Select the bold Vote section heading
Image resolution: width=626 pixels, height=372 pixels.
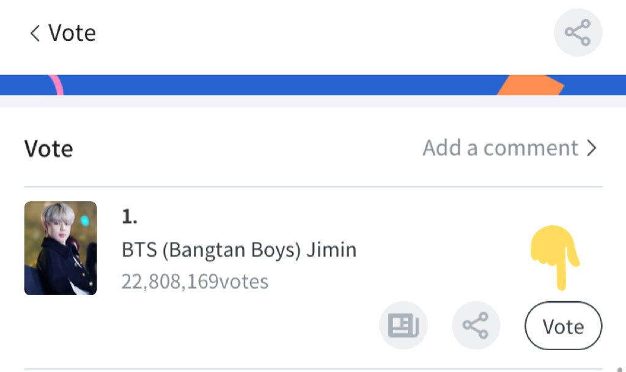(49, 149)
